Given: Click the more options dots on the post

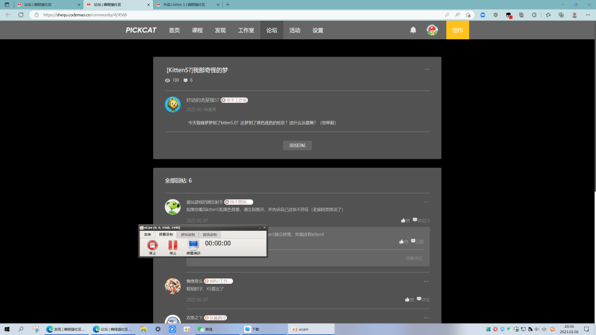Looking at the screenshot, I should (x=427, y=70).
